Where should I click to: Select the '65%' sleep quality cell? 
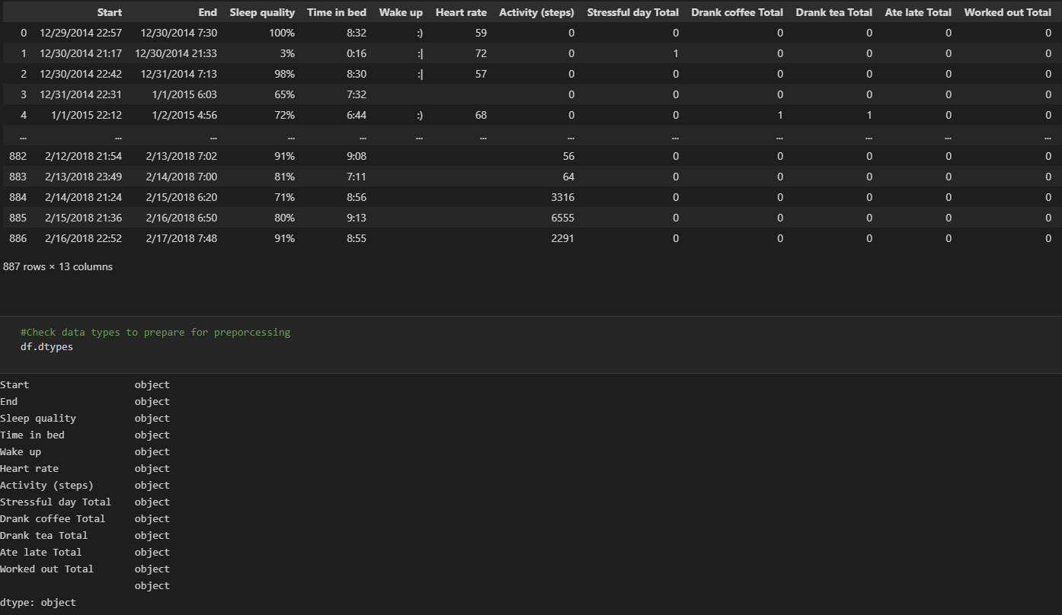tap(285, 94)
